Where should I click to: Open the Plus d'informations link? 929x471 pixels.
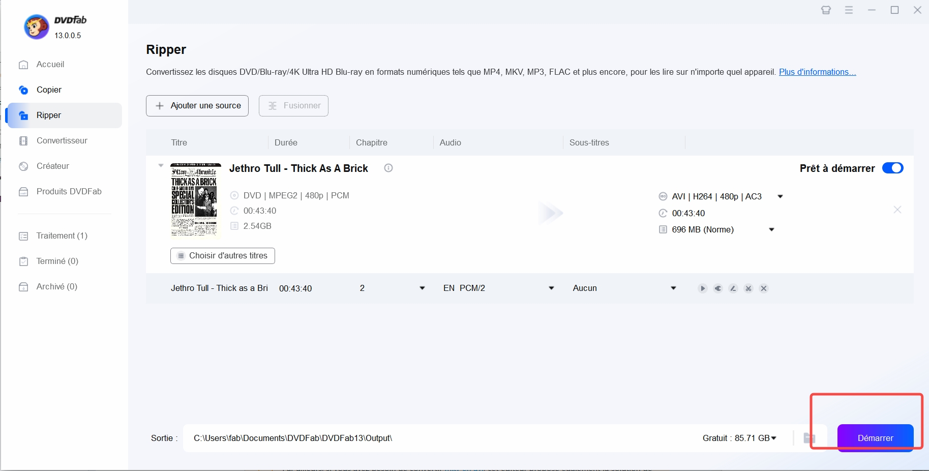pos(817,72)
